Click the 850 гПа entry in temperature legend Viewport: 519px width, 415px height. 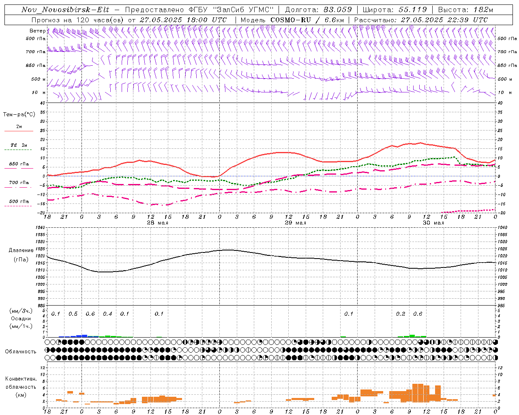[x=19, y=164]
